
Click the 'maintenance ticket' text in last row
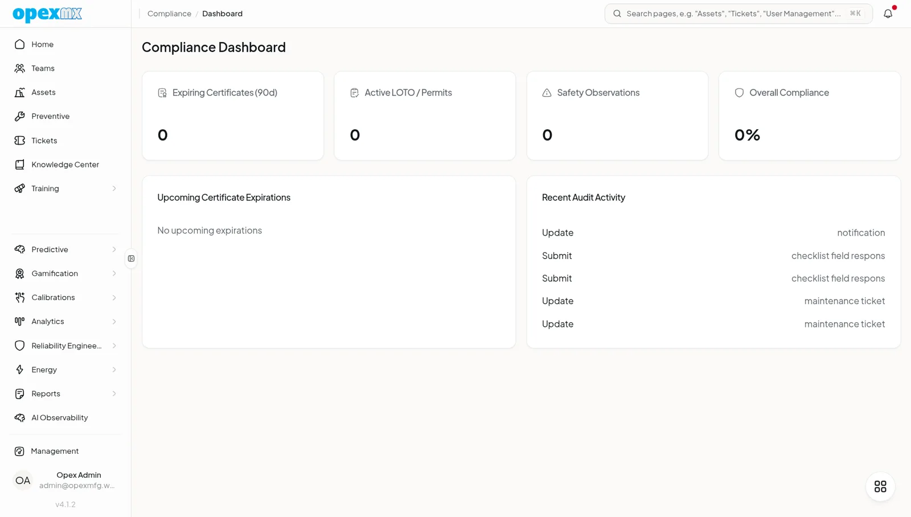[x=844, y=324]
